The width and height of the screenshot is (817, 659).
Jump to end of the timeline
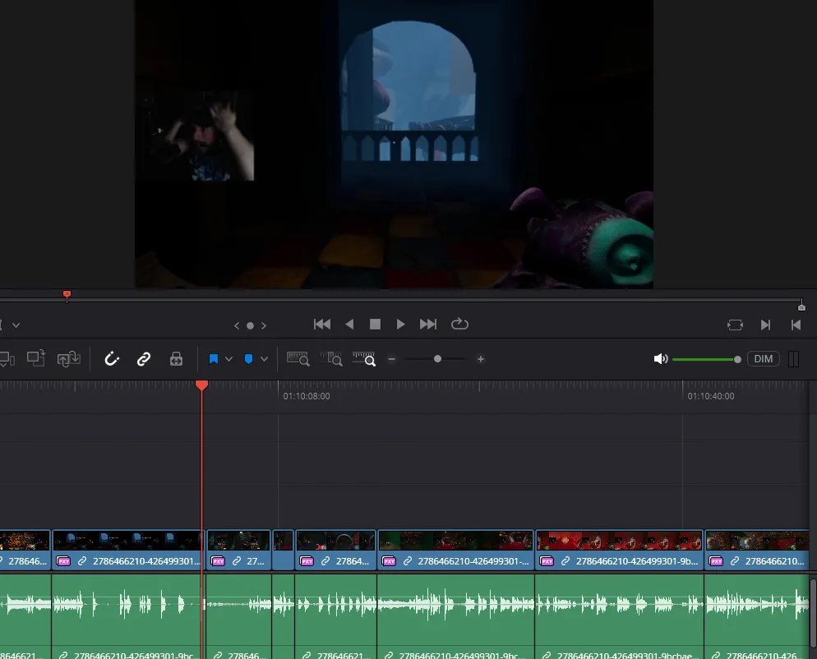[x=427, y=324]
